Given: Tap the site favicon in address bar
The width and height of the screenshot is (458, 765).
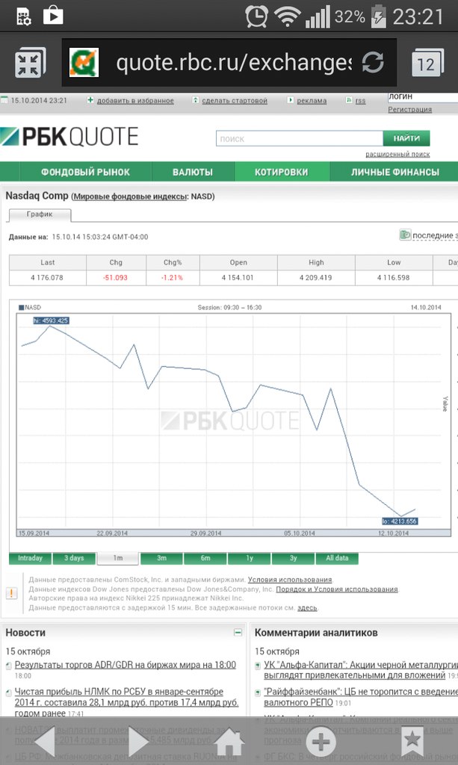Looking at the screenshot, I should 84,63.
